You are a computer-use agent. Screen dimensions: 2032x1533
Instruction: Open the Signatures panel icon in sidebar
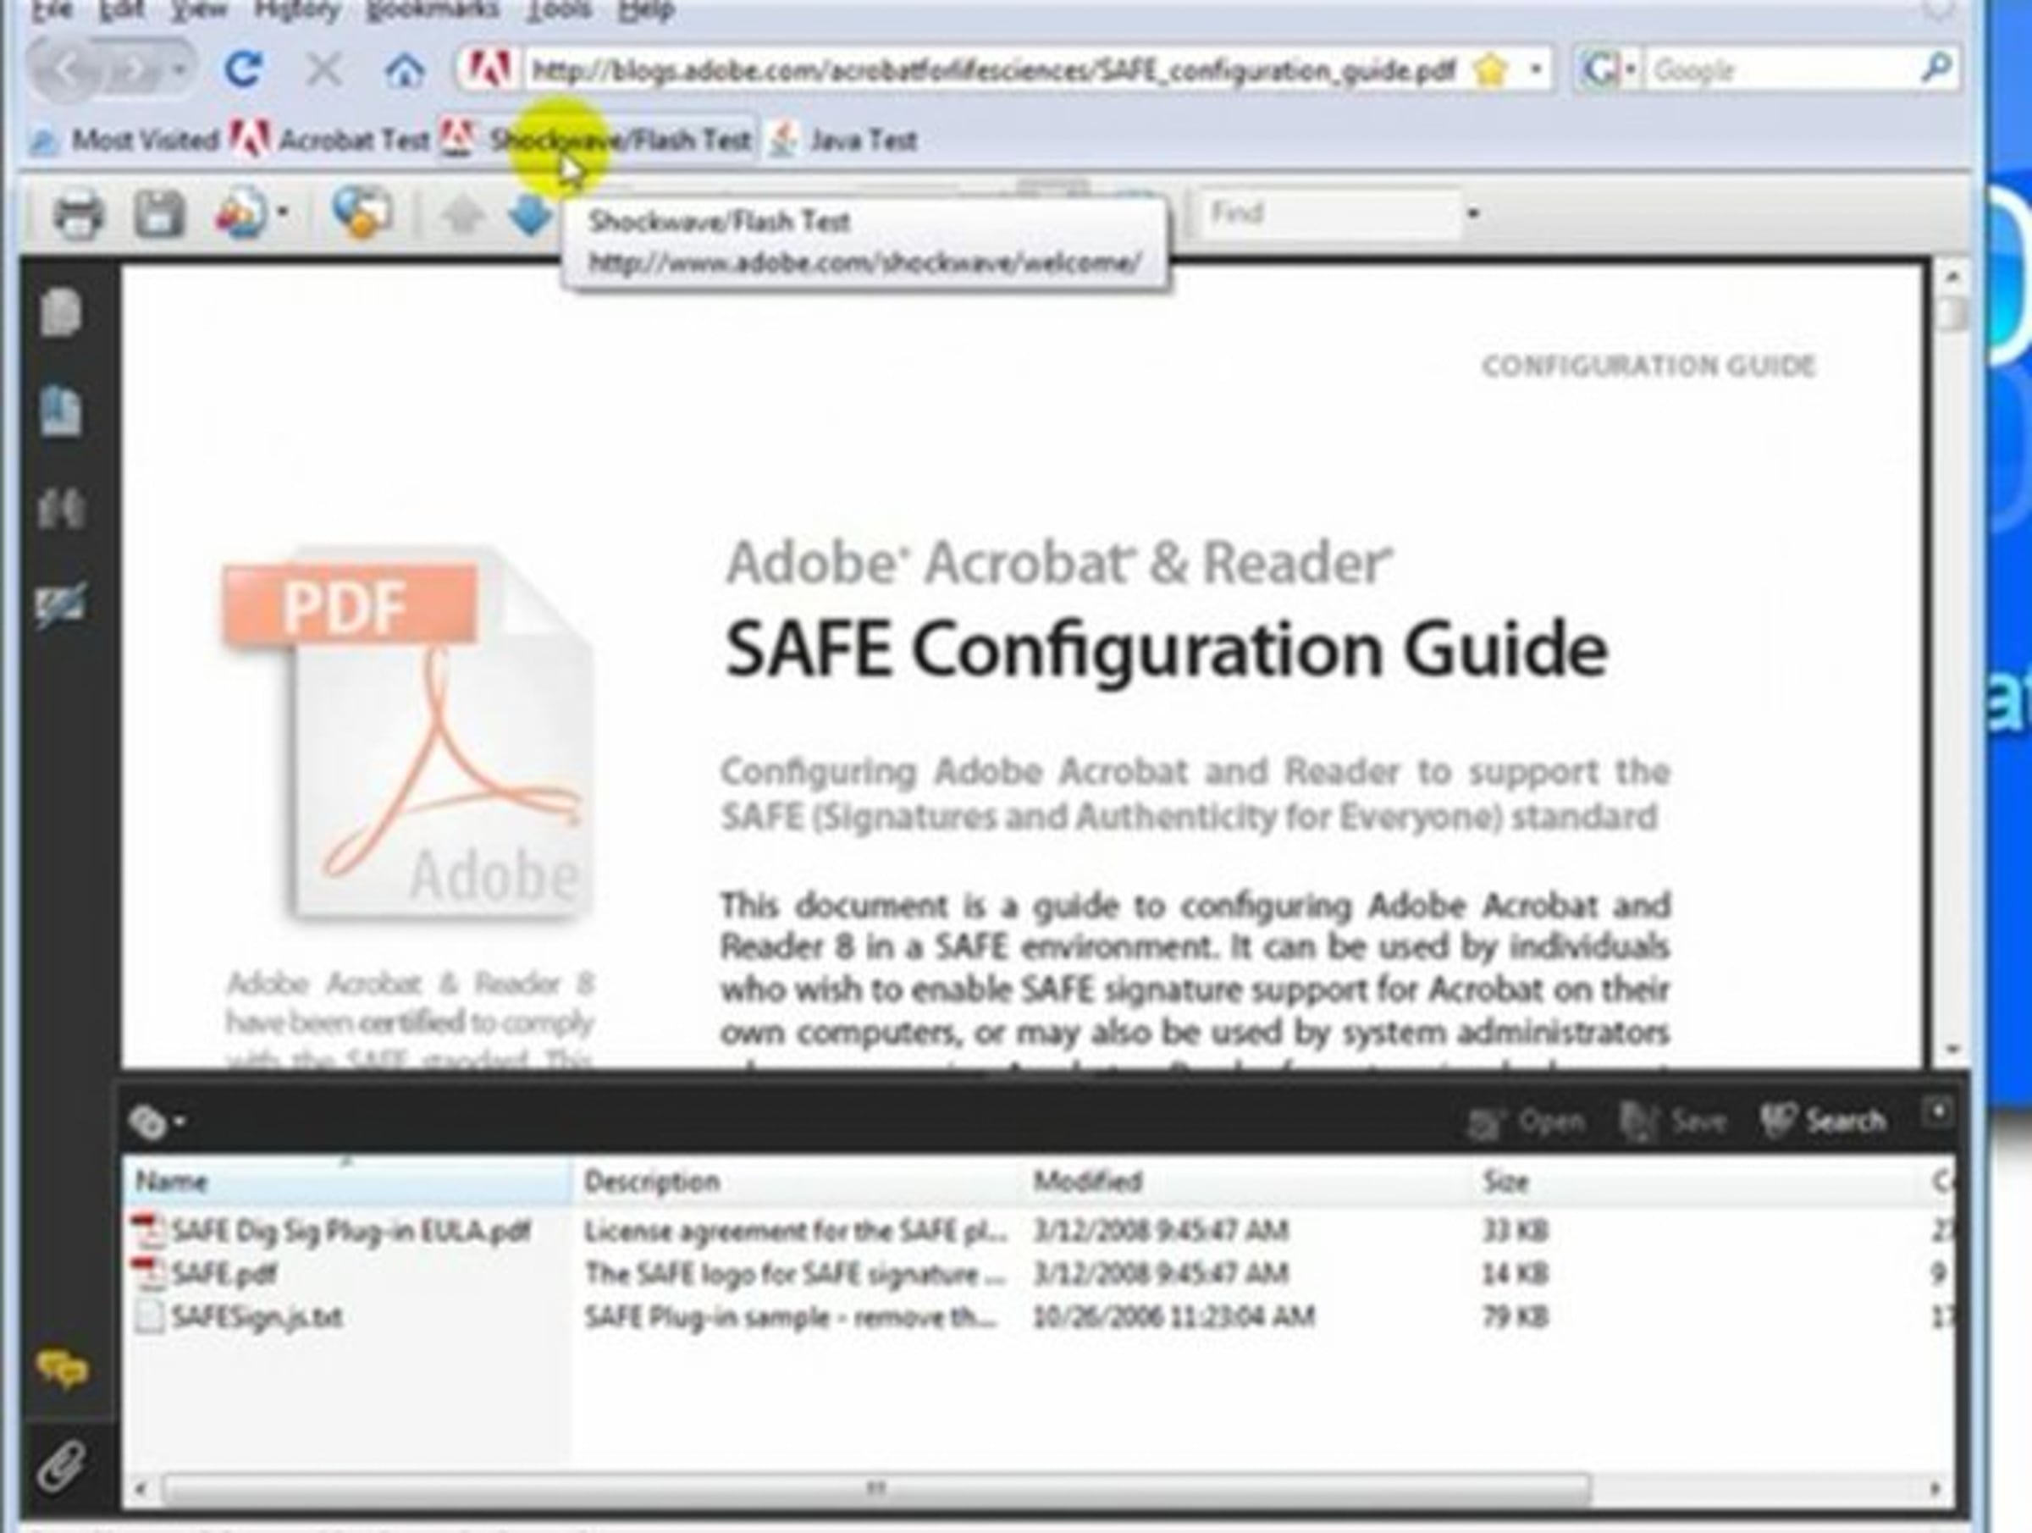coord(61,604)
